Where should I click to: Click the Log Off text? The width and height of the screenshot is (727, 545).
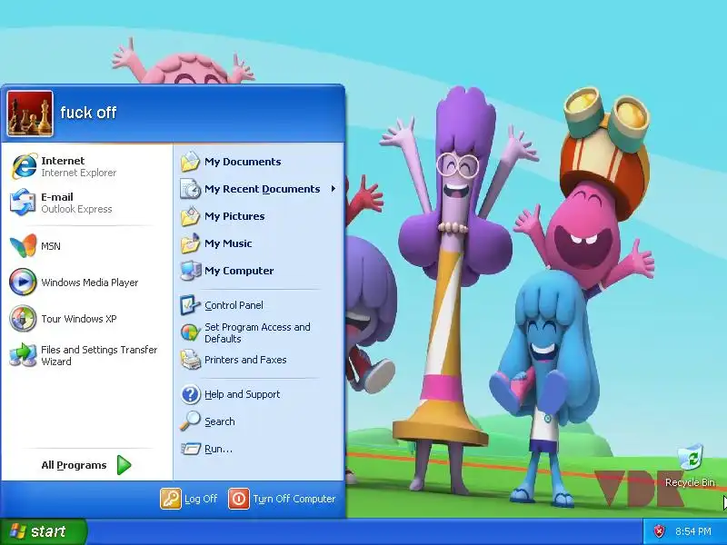click(201, 499)
